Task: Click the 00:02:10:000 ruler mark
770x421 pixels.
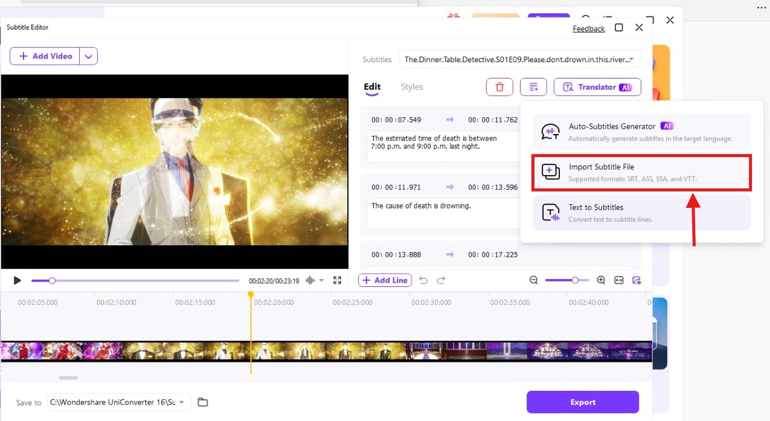Action: tap(117, 302)
